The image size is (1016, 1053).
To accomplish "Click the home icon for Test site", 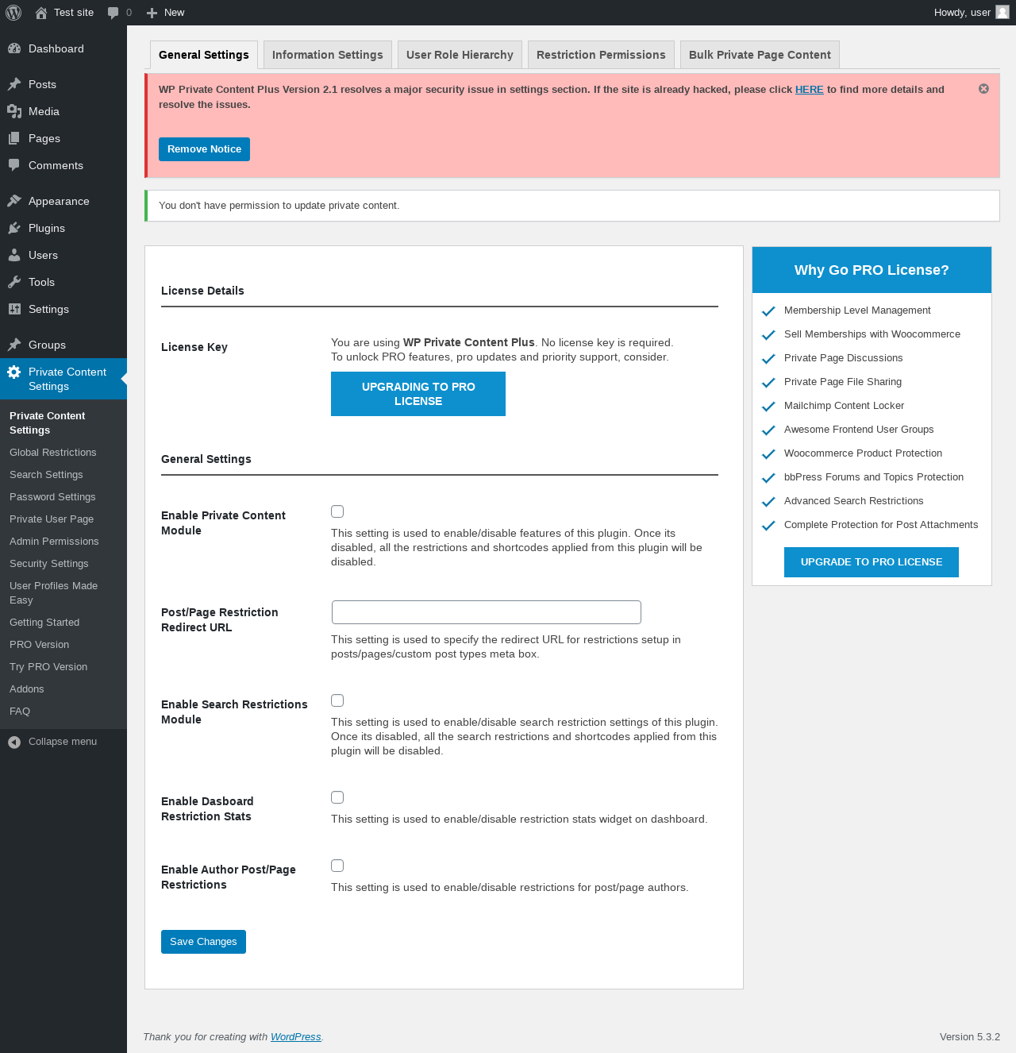I will coord(41,13).
